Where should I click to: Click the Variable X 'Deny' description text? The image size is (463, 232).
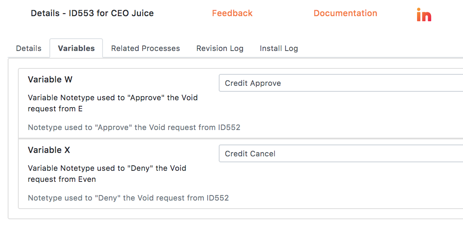point(107,174)
